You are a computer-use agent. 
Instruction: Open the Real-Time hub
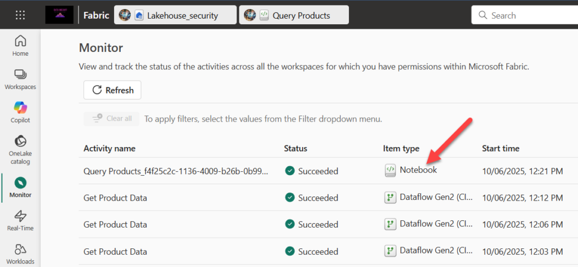coord(20,220)
